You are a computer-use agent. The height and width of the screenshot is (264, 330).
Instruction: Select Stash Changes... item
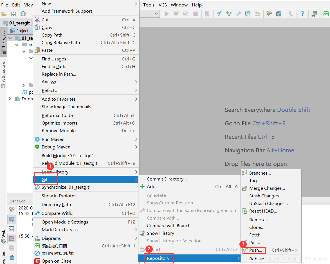pyautogui.click(x=271, y=196)
